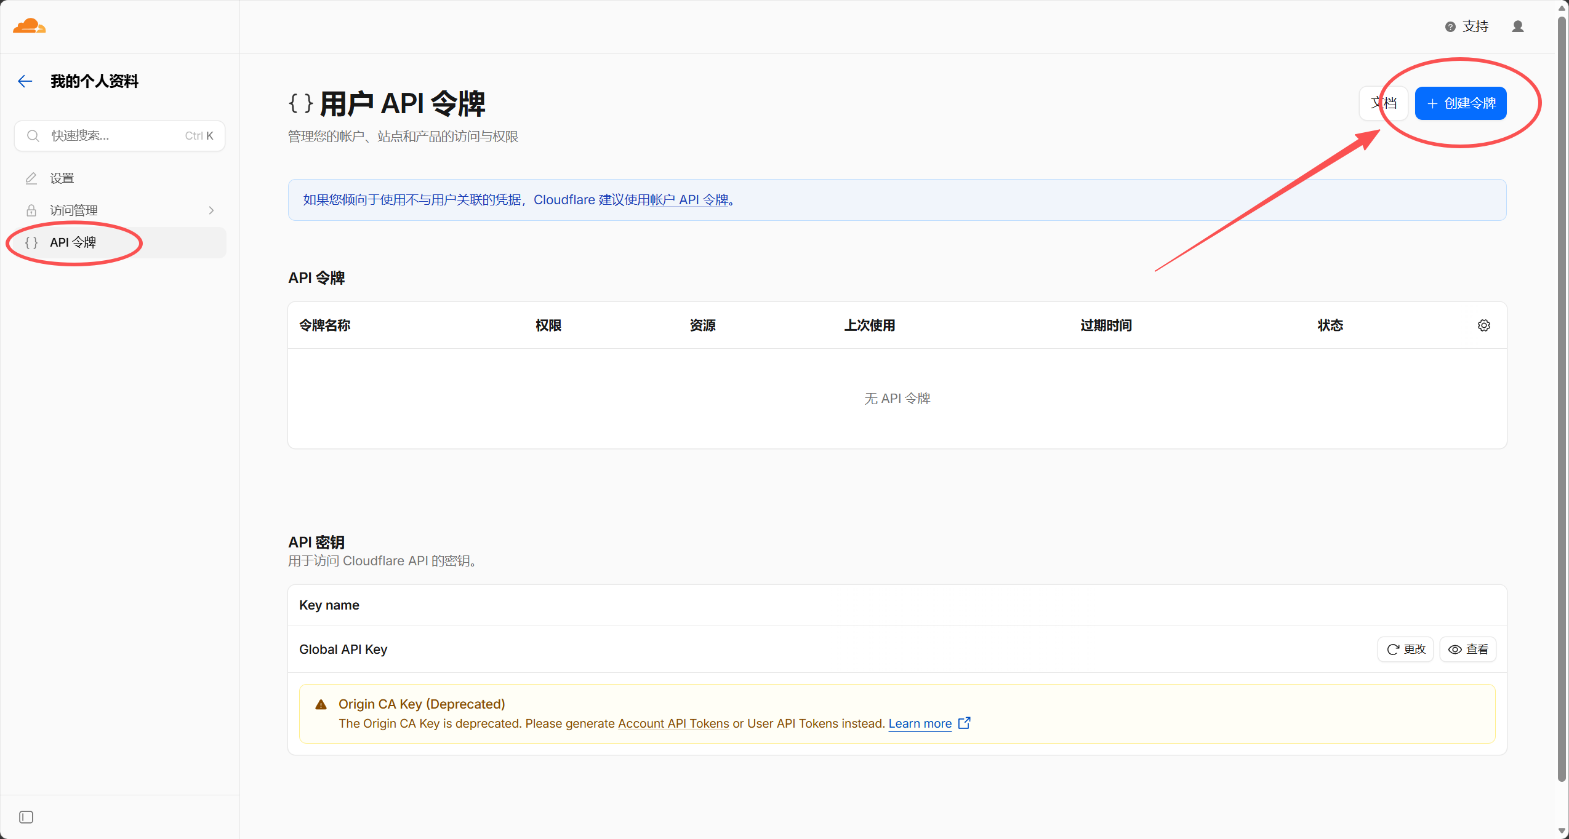Open table column settings gear icon
This screenshot has width=1569, height=839.
pyautogui.click(x=1484, y=325)
